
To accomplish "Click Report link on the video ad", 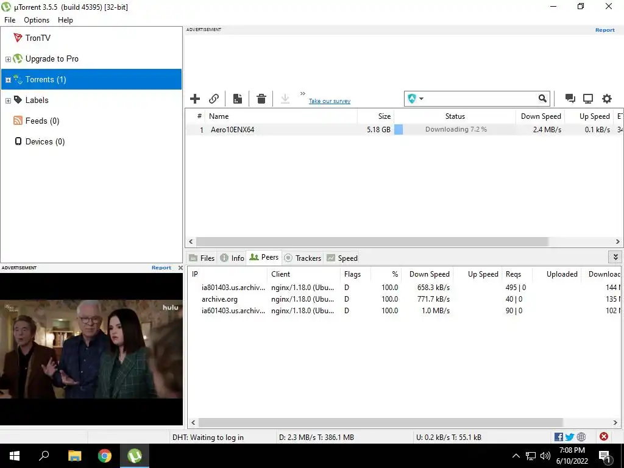I will (161, 268).
